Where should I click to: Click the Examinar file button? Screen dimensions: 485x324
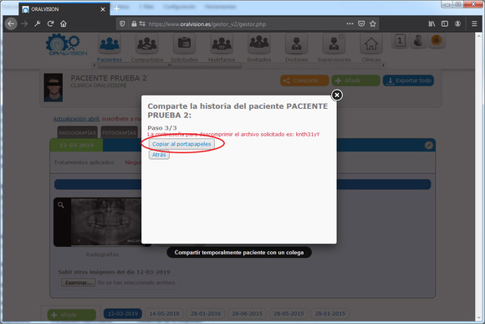coord(79,282)
